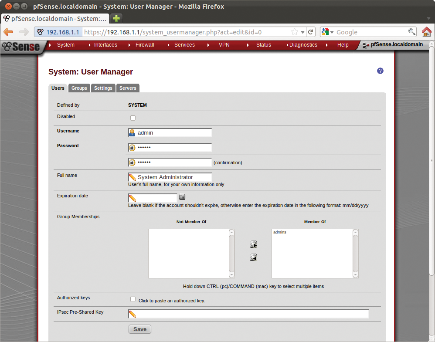The height and width of the screenshot is (342, 435).
Task: Click the lock icon beside Password
Action: pos(132,147)
